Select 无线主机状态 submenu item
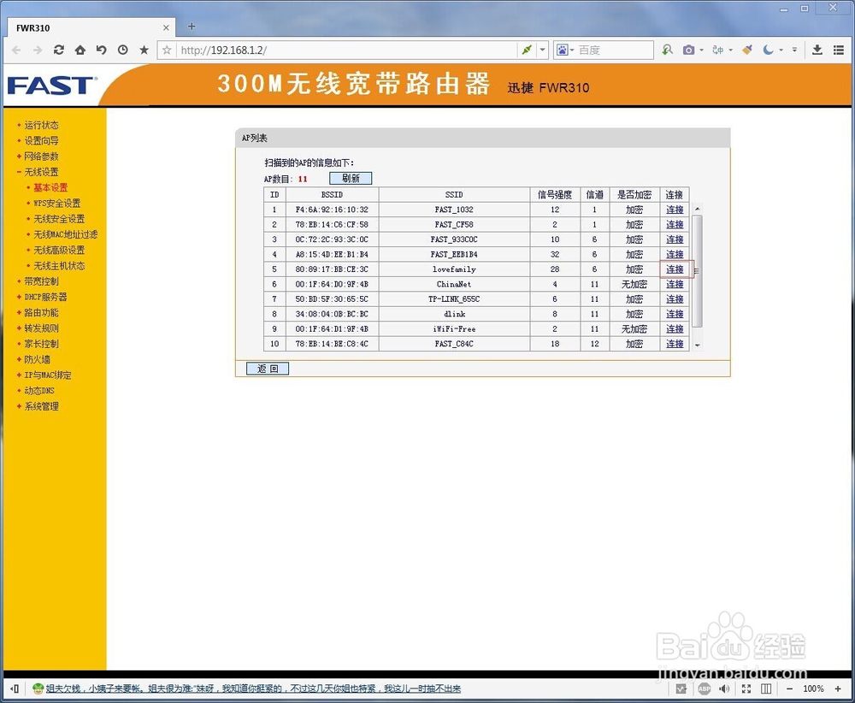The image size is (855, 703). coord(60,266)
